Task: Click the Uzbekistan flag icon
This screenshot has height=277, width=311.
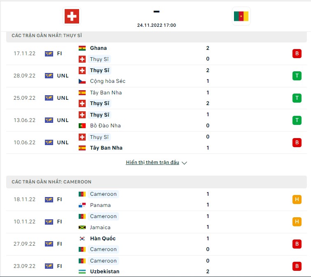Action: click(82, 272)
